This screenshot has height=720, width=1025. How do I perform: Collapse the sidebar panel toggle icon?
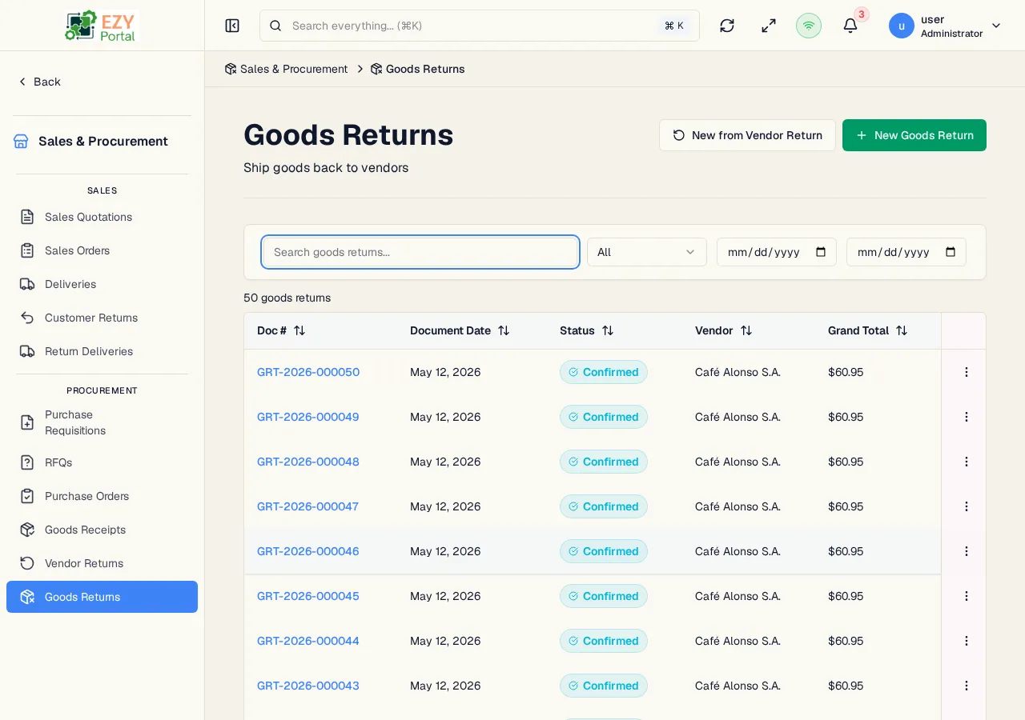point(232,26)
